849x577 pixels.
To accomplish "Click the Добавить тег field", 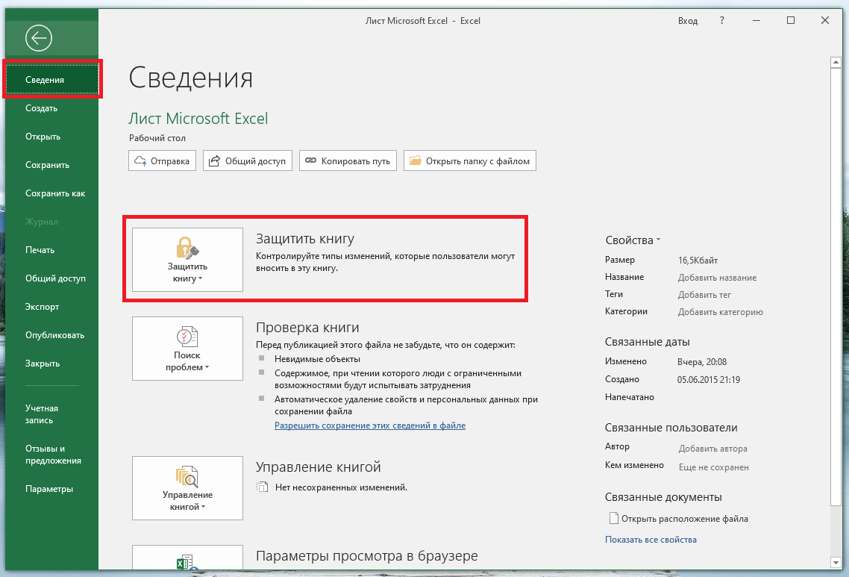I will [x=704, y=295].
